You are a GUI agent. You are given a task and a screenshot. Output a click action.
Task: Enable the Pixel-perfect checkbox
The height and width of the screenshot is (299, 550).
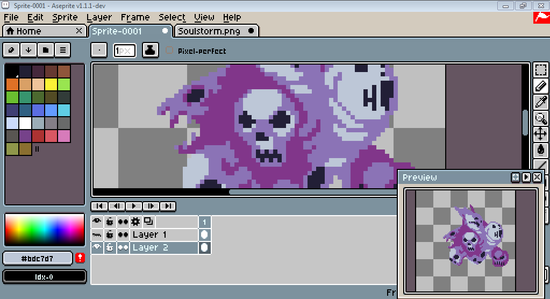(169, 50)
